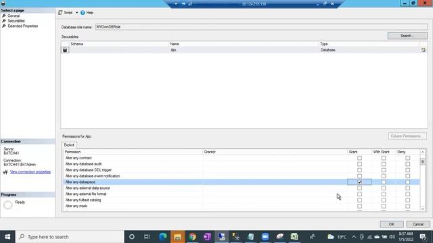Screen dimensions: 433x243
Task: Check Deny for Alter any fulltext catalog
Action: [x=407, y=200]
